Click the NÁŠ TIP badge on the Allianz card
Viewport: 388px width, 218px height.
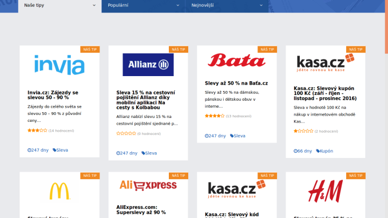point(179,49)
